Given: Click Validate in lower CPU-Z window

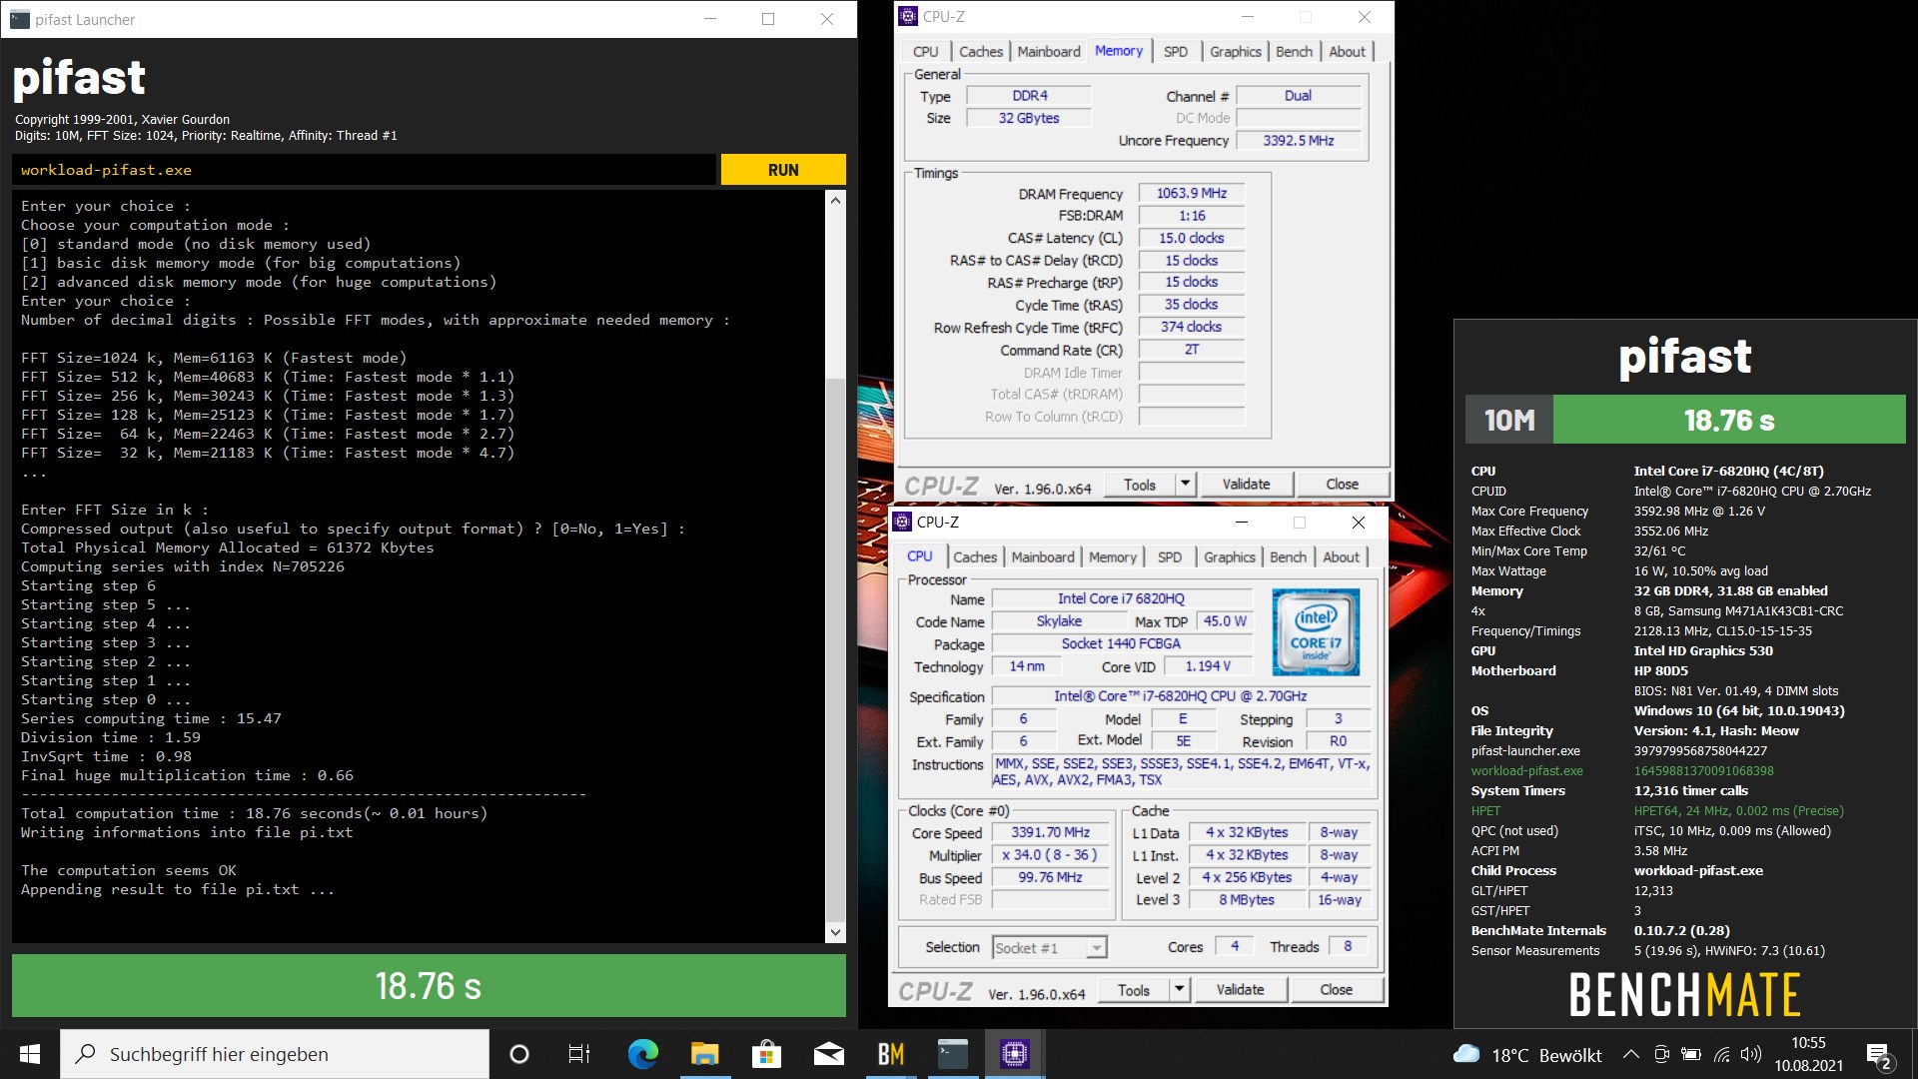Looking at the screenshot, I should (x=1241, y=990).
